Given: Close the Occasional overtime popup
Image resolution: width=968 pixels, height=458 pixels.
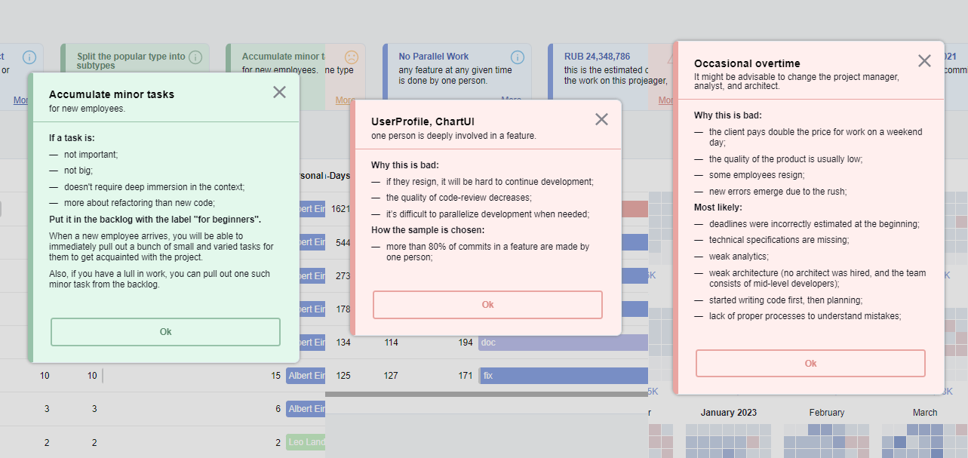Looking at the screenshot, I should 924,61.
